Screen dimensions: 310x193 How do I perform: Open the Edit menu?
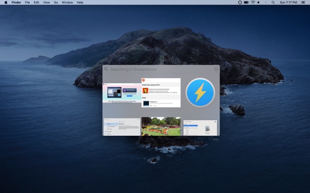[36, 2]
